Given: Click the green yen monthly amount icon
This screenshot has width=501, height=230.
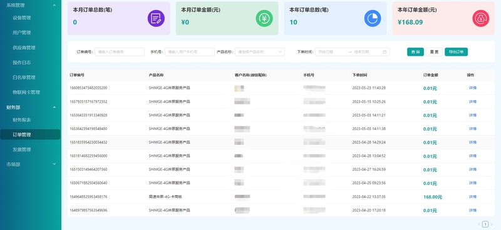Looking at the screenshot, I should tap(264, 18).
